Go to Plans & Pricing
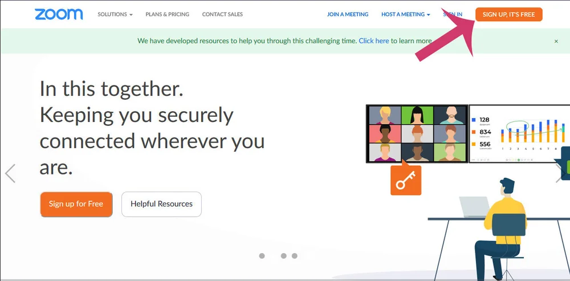The height and width of the screenshot is (281, 570). click(167, 14)
